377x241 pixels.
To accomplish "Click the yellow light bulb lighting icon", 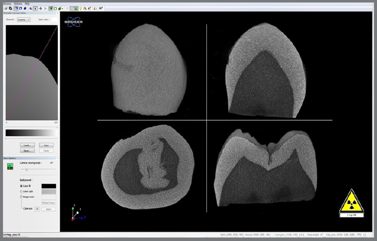I will (x=81, y=8).
